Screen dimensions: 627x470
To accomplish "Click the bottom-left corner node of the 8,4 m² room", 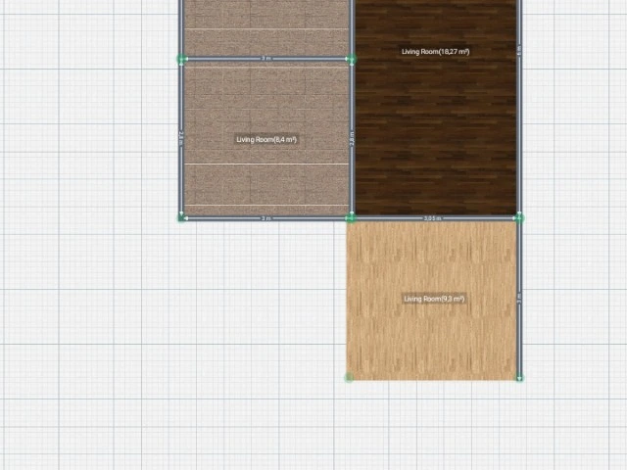I will [181, 217].
